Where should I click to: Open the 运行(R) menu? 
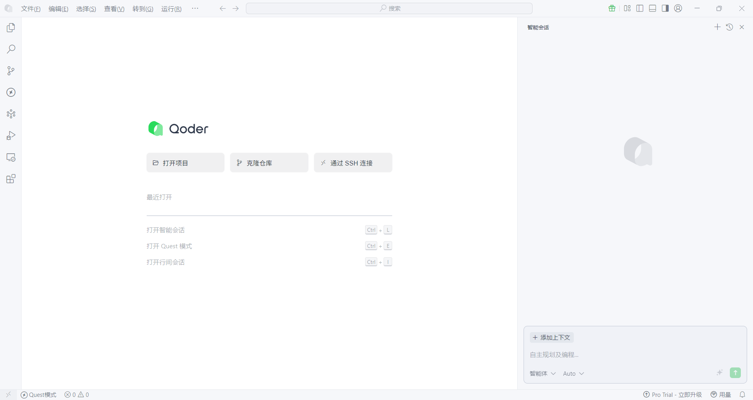(x=171, y=9)
